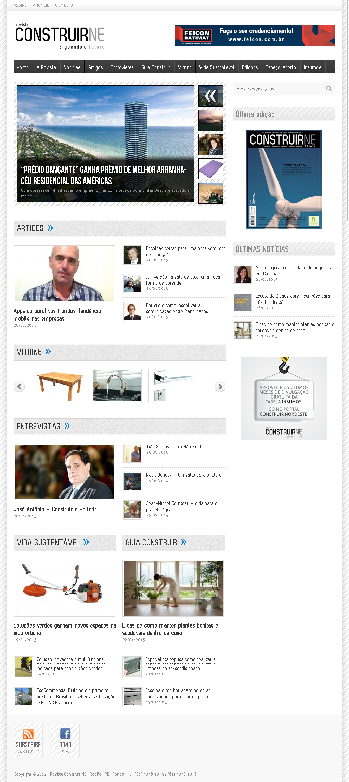Click the Artigos section double-chevron arrow
Screen dimensions: 349x782
point(50,228)
